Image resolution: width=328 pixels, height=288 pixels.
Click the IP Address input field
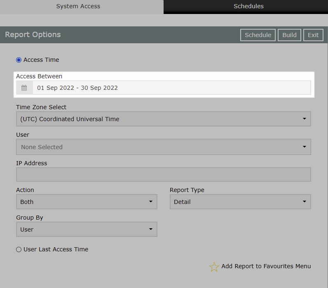point(163,174)
